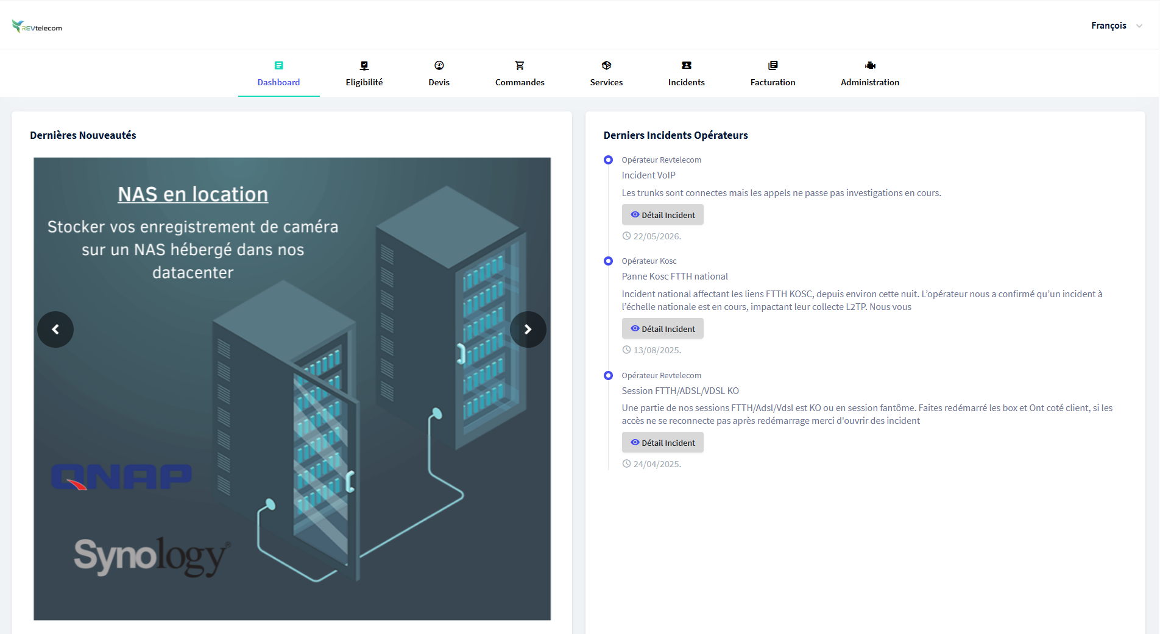This screenshot has height=634, width=1160.
Task: Open the Eligibilité tab
Action: [364, 74]
